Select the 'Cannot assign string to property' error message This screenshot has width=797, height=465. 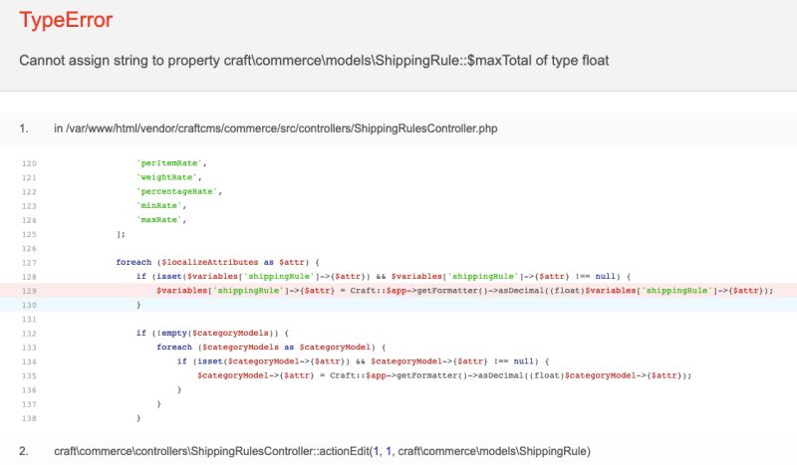pos(314,61)
